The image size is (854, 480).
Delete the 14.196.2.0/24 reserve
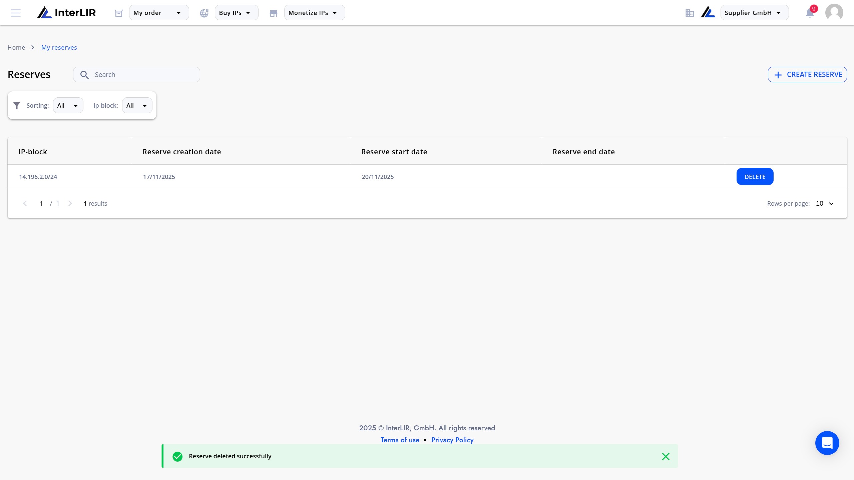(x=755, y=177)
